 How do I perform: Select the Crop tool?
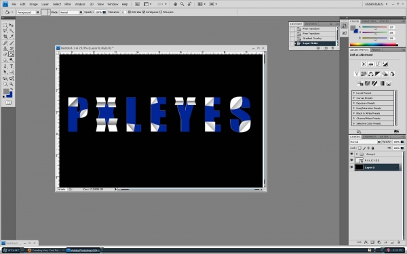(5, 37)
